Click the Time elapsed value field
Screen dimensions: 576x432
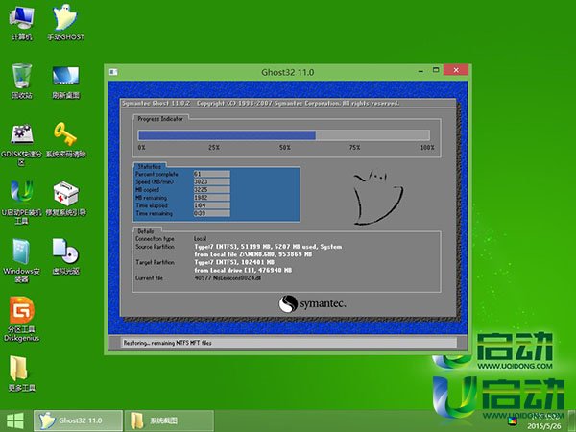point(211,205)
